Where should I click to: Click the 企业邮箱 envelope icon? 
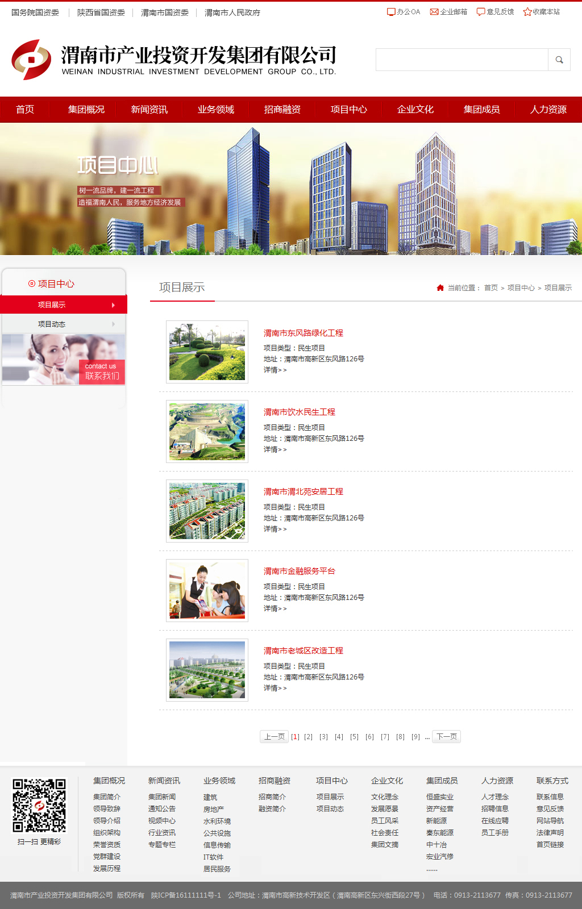point(434,12)
